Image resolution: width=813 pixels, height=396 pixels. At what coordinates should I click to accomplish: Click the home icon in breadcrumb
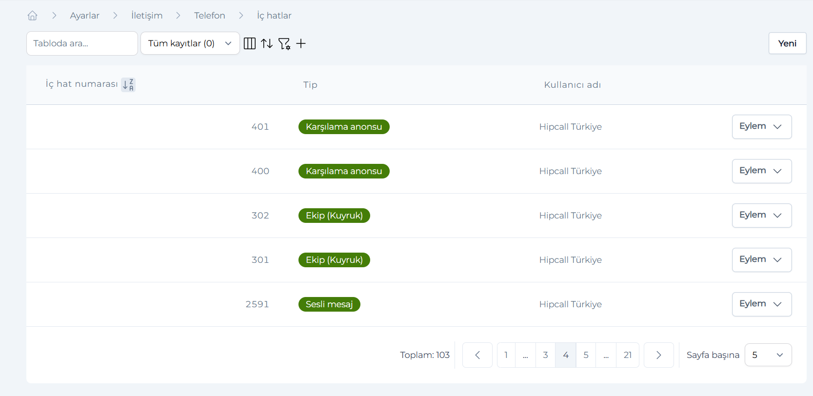(32, 16)
